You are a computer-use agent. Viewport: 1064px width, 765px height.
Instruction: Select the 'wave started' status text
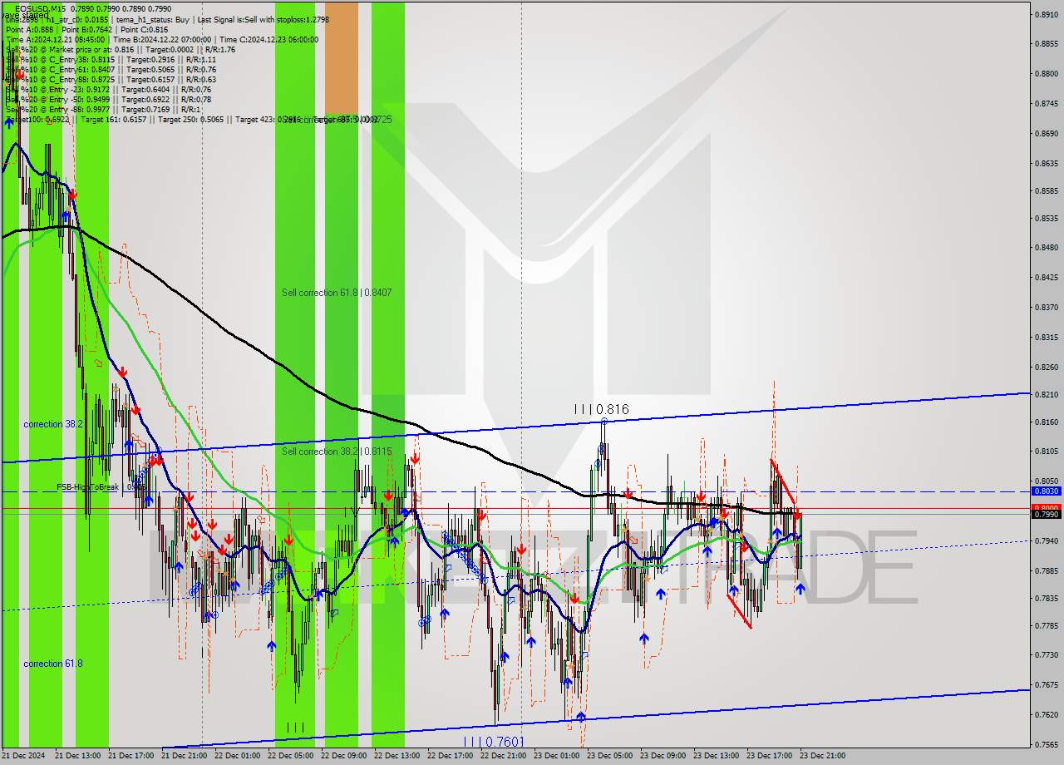point(24,14)
